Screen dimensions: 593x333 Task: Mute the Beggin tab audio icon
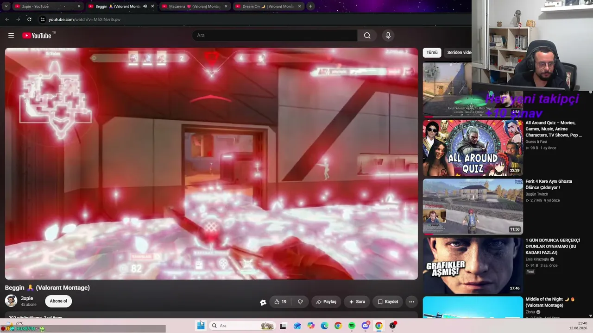[x=145, y=6]
